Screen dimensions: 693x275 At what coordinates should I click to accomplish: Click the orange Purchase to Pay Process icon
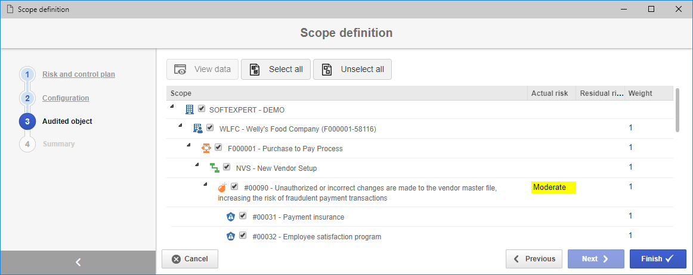206,148
